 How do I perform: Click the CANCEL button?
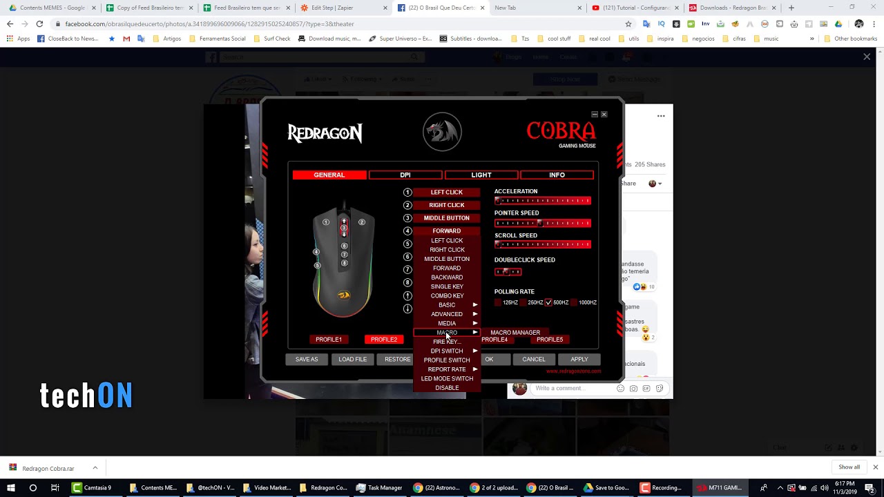point(534,360)
